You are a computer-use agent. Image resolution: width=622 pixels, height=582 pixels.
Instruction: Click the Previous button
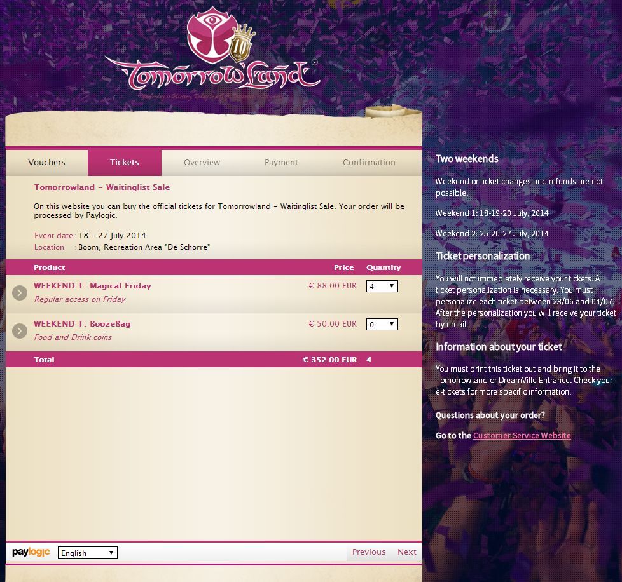[369, 552]
